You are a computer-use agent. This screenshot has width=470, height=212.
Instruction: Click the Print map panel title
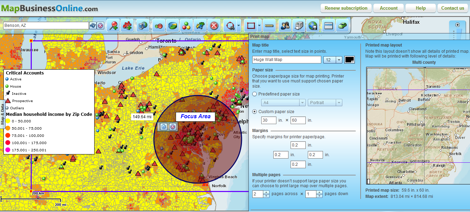[260, 36]
